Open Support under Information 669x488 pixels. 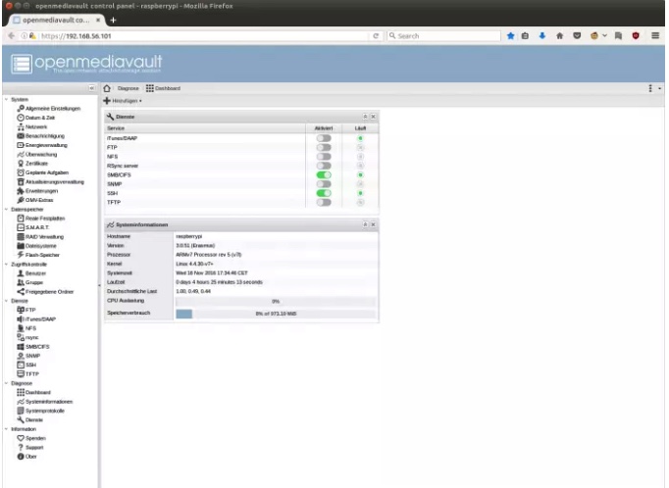(30, 448)
